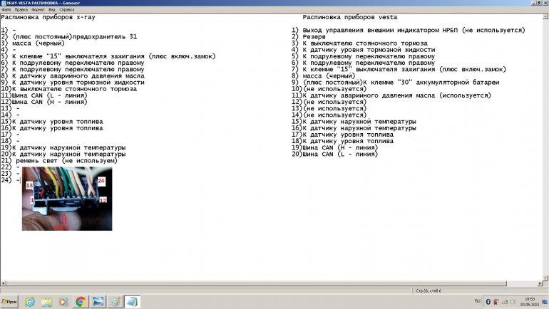Open File Explorer folder icon in taskbar
The width and height of the screenshot is (549, 309).
tap(46, 302)
